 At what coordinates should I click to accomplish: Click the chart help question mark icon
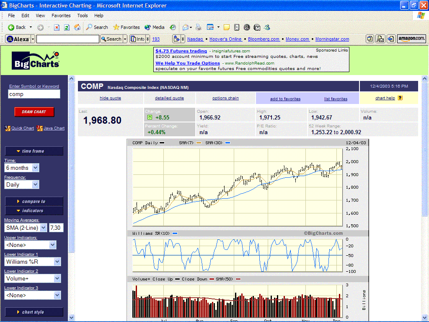tap(400, 98)
